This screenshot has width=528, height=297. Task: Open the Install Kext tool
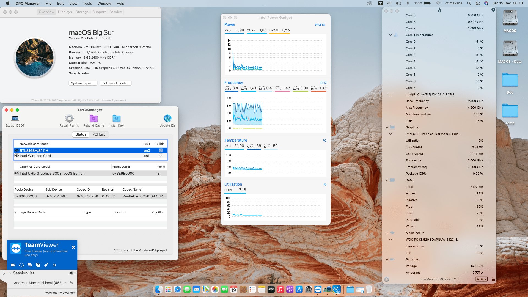[116, 118]
